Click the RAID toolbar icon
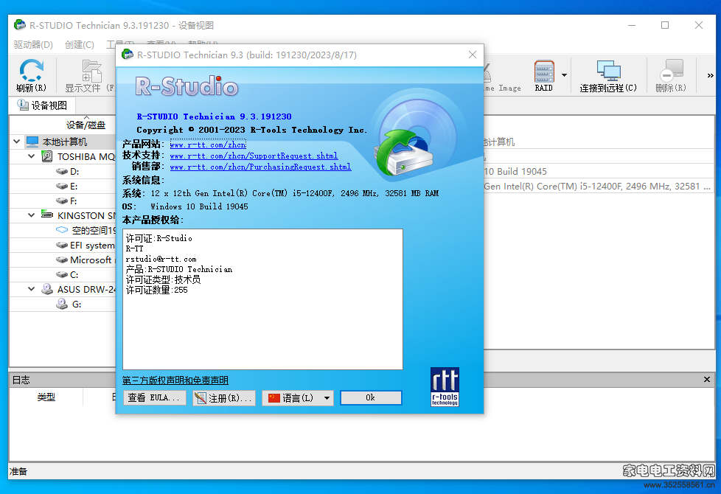Image resolution: width=721 pixels, height=494 pixels. click(x=544, y=75)
